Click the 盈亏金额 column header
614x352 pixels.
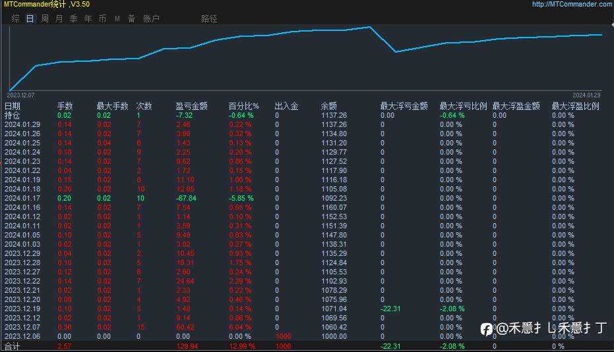point(191,106)
